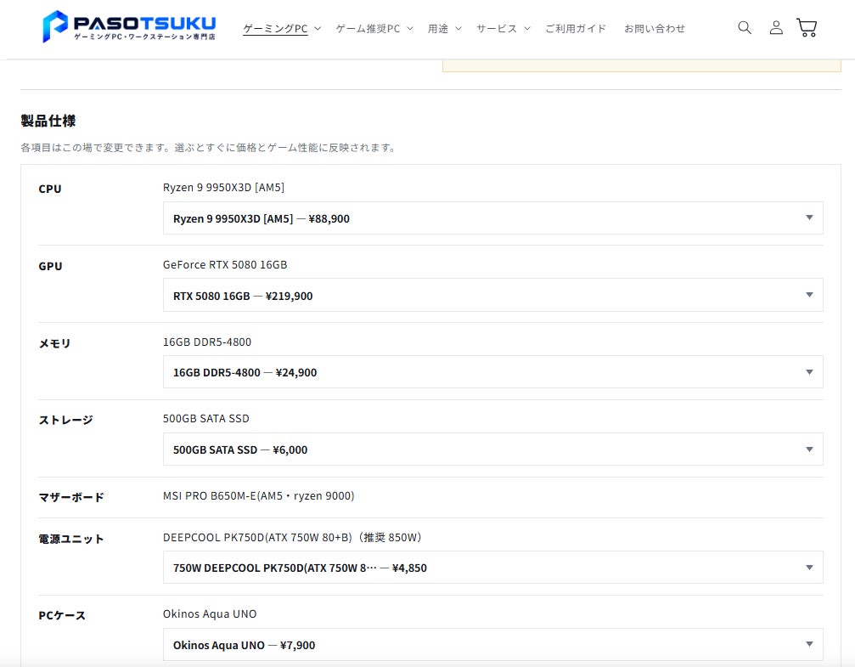Open CPU dropdown showing Ryzen 9 9950X3D

pos(493,218)
